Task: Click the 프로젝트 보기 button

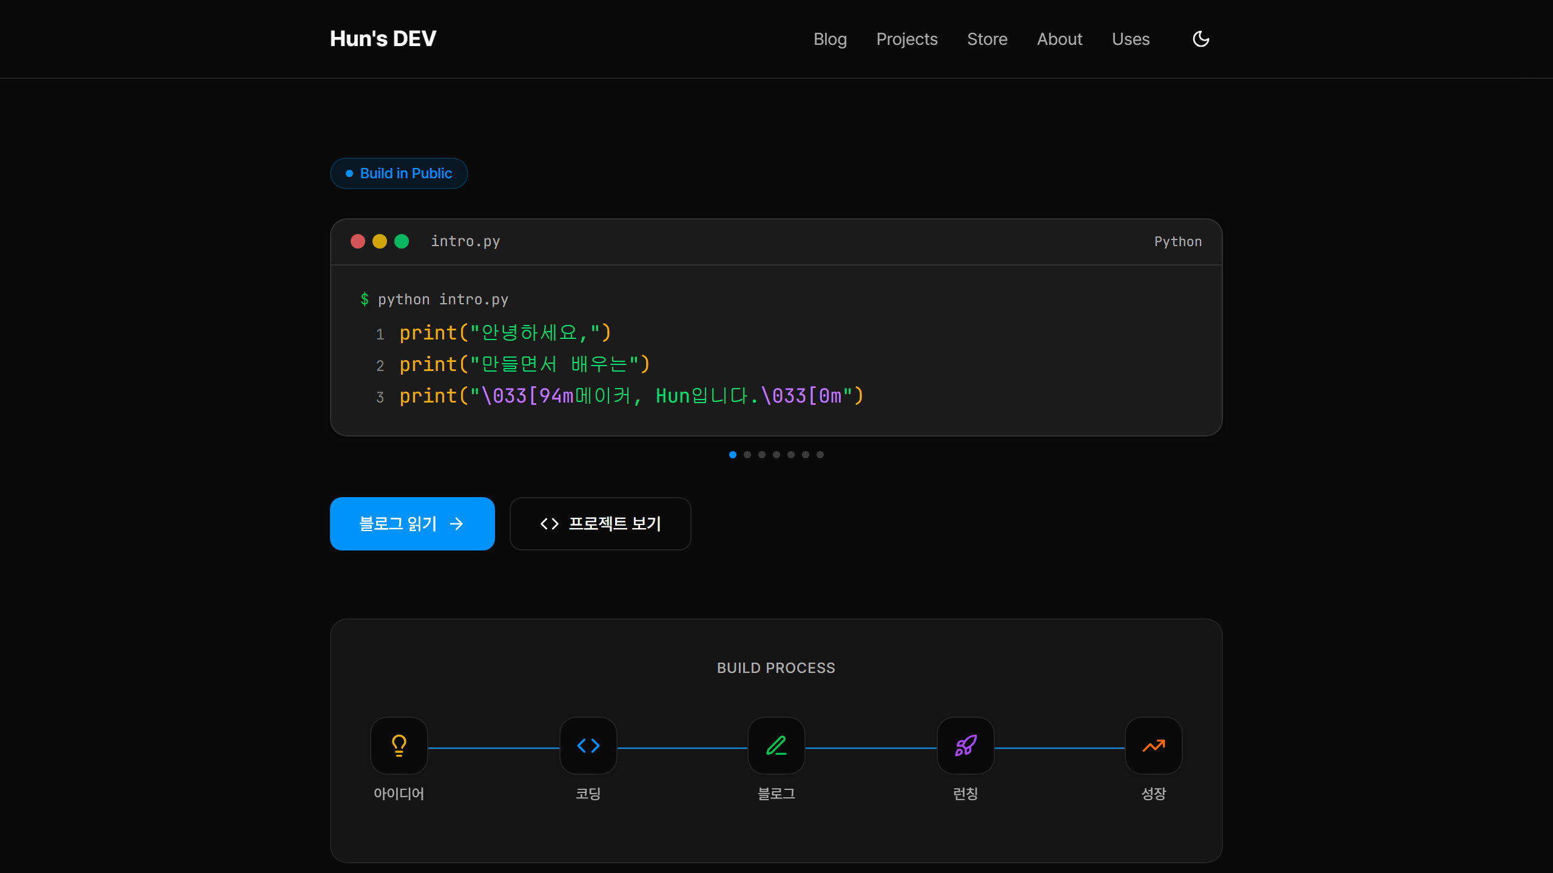Action: pos(600,524)
